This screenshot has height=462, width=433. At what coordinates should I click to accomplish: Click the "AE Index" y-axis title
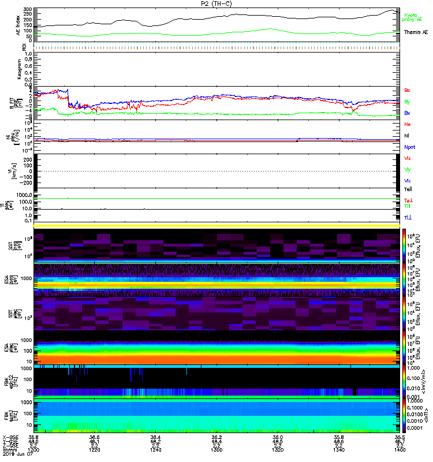[18, 25]
